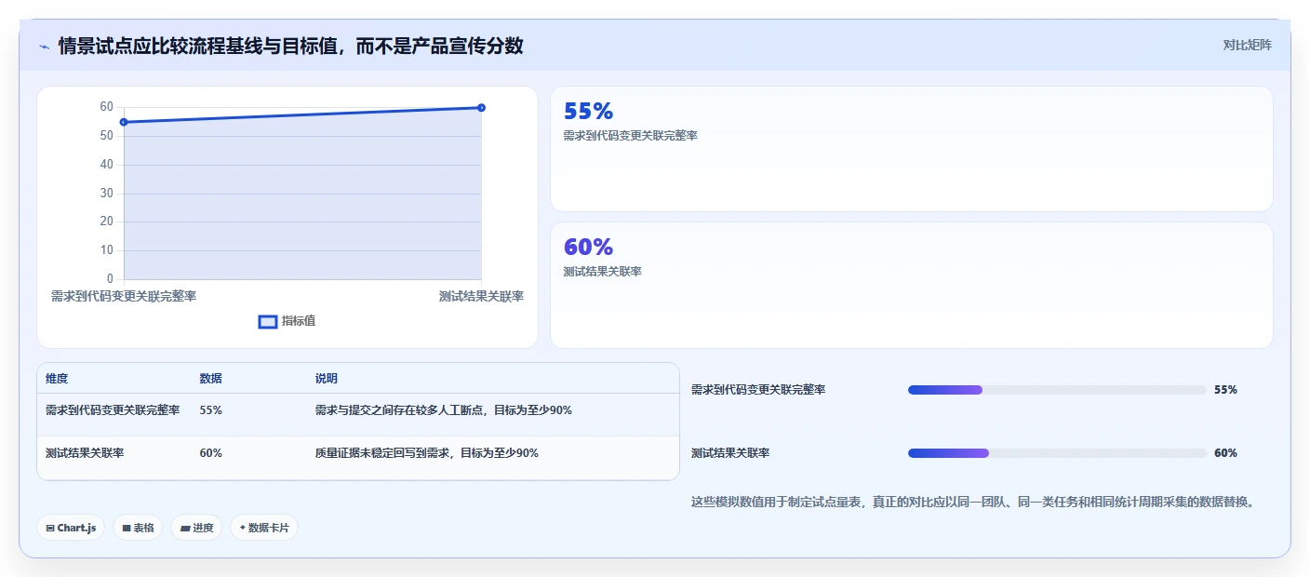
Task: Click the 表格 tag icon
Action: (x=127, y=528)
